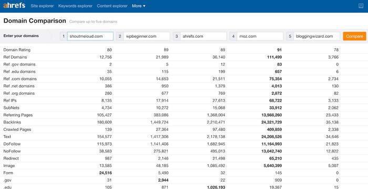This screenshot has width=368, height=189.
Task: Focus domain field containing moz.com
Action: click(x=260, y=36)
